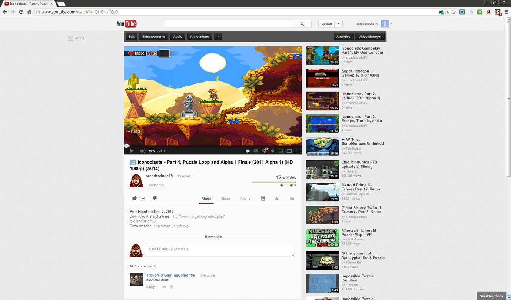Flag the video for reporting
This screenshot has height=300, width=511.
click(x=292, y=198)
